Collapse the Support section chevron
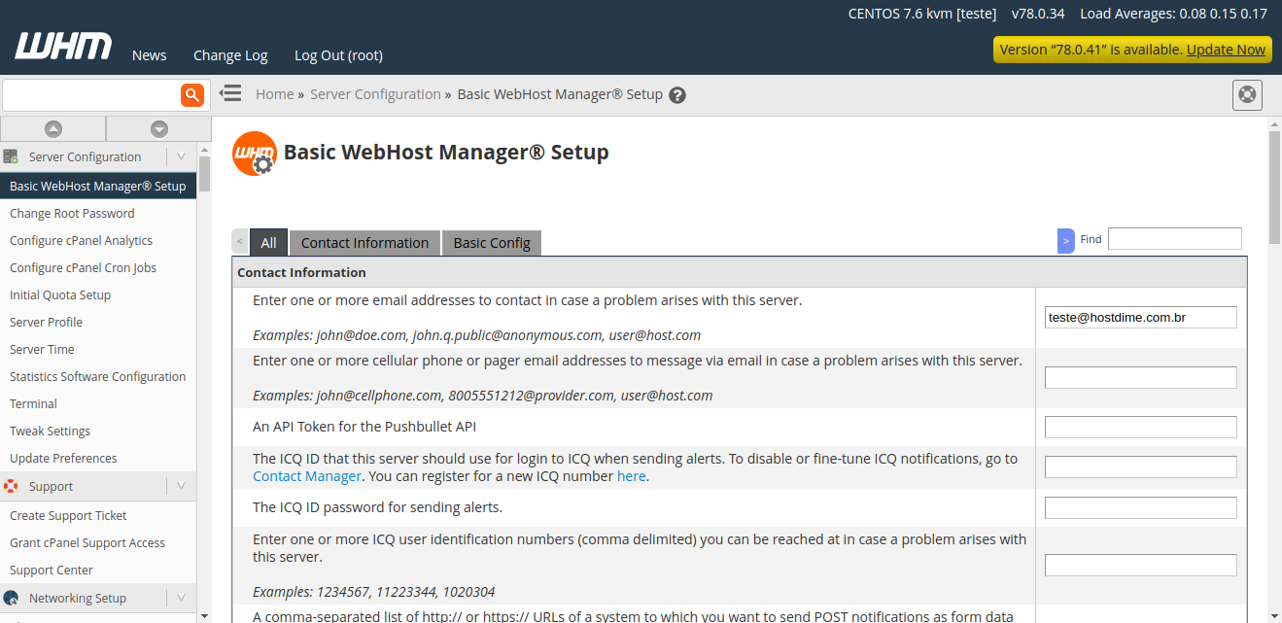1282x623 pixels. coord(181,485)
